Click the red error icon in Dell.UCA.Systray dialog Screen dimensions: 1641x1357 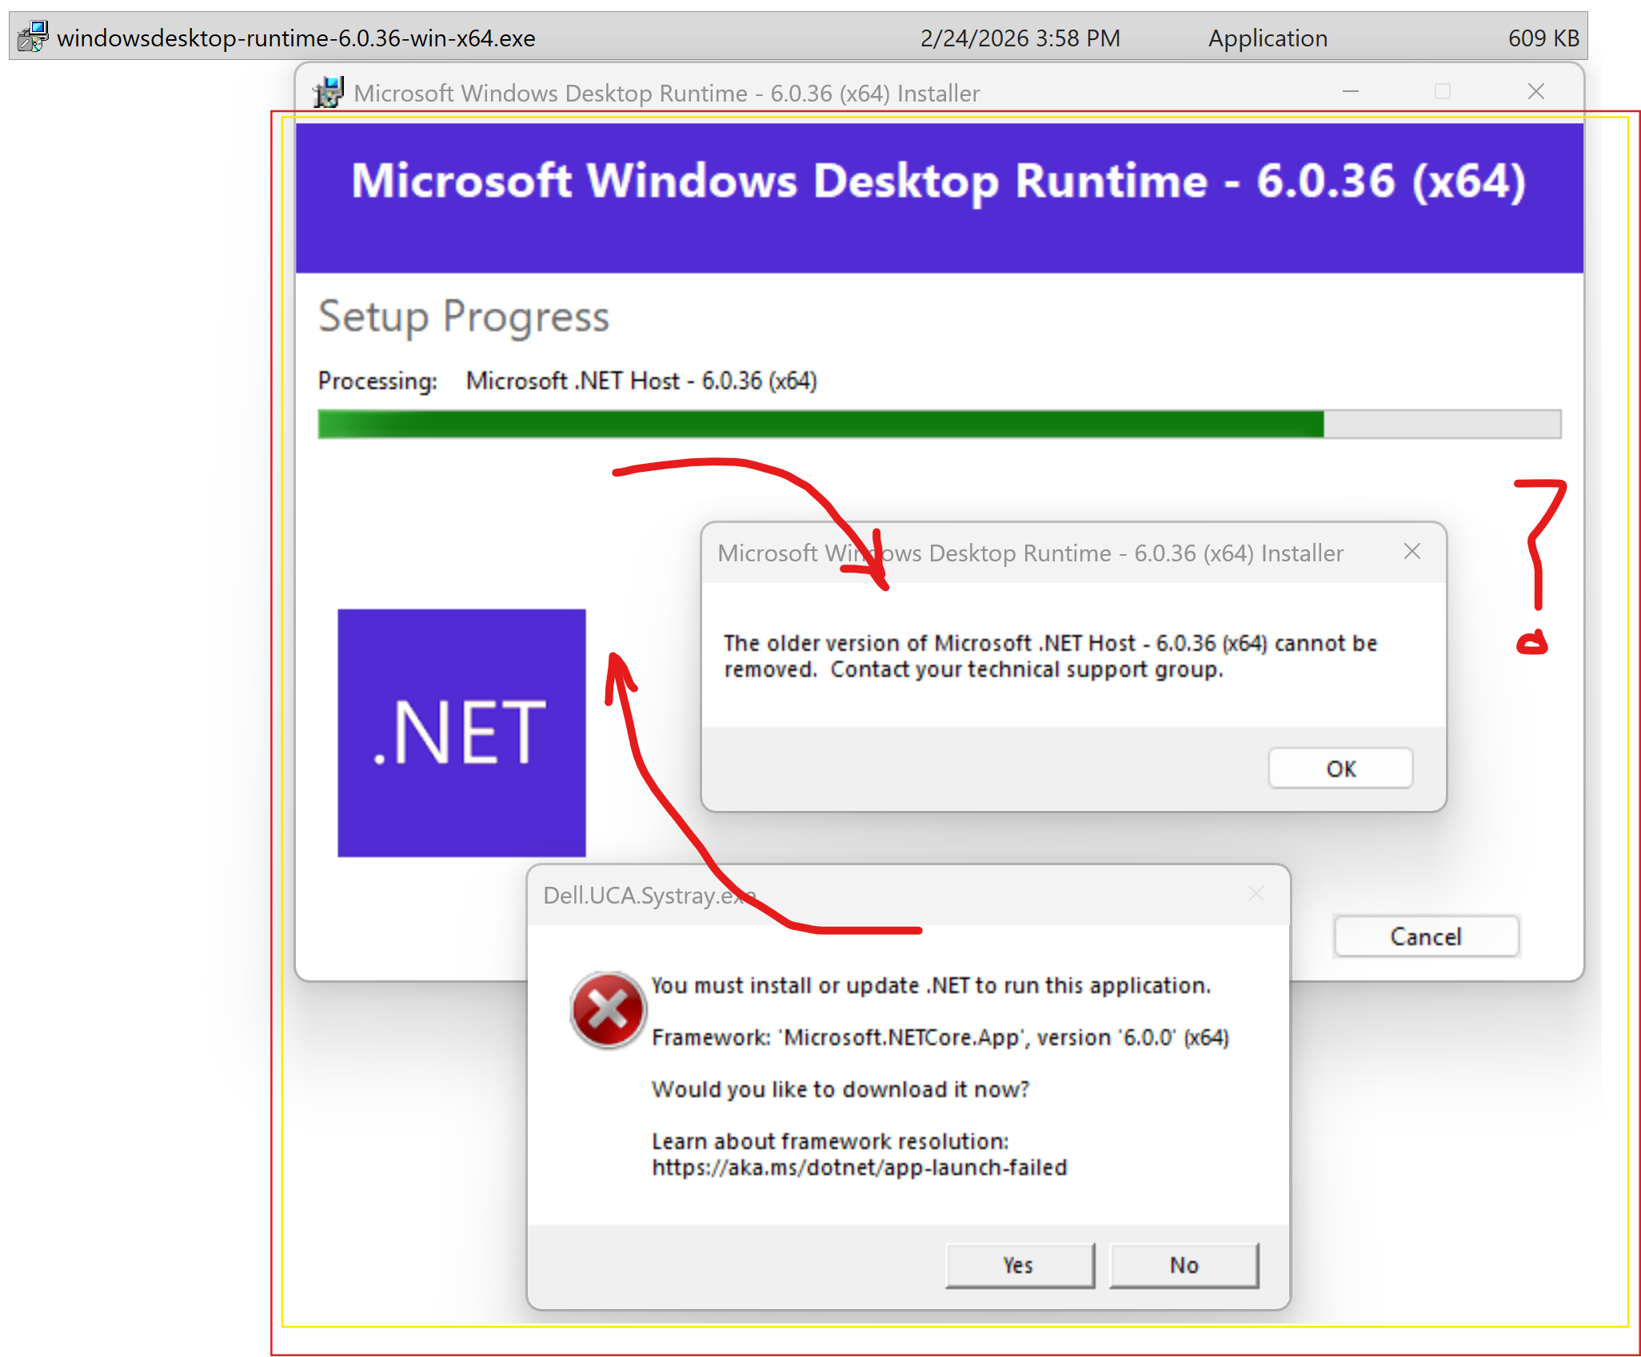pyautogui.click(x=608, y=1010)
